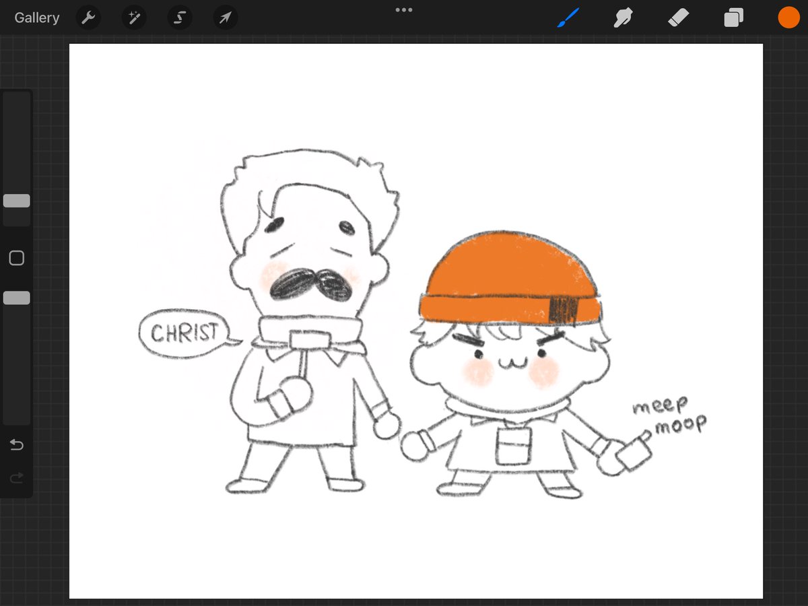Viewport: 808px width, 606px height.
Task: Click the brush size slider handle
Action: 16,201
